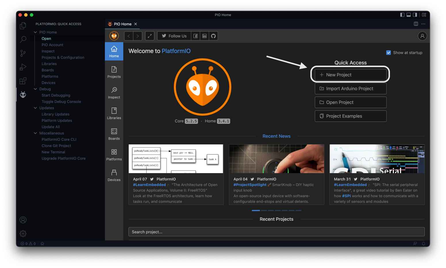Image resolution: width=446 pixels, height=268 pixels.
Task: Select 'Start Debugging' tree item
Action: pos(56,95)
